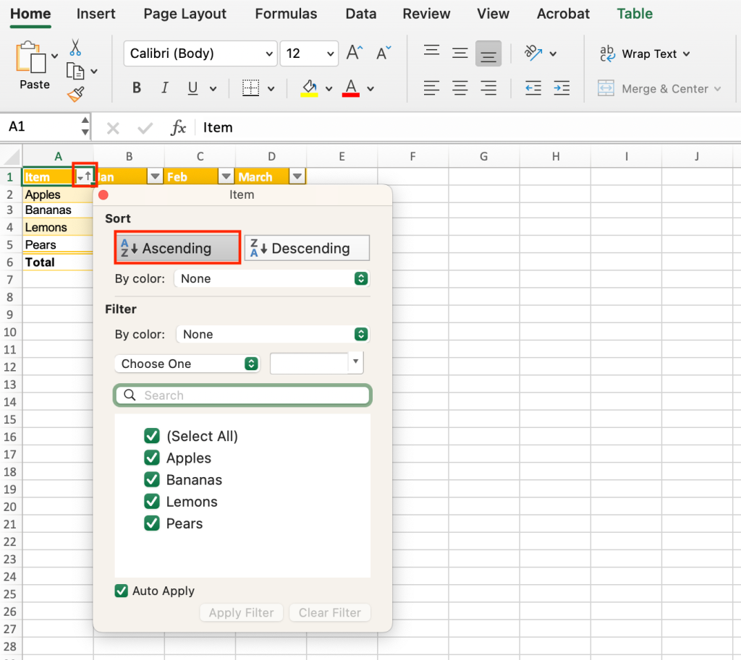Click the Clear Filter button
Viewport: 741px width, 660px height.
[329, 612]
